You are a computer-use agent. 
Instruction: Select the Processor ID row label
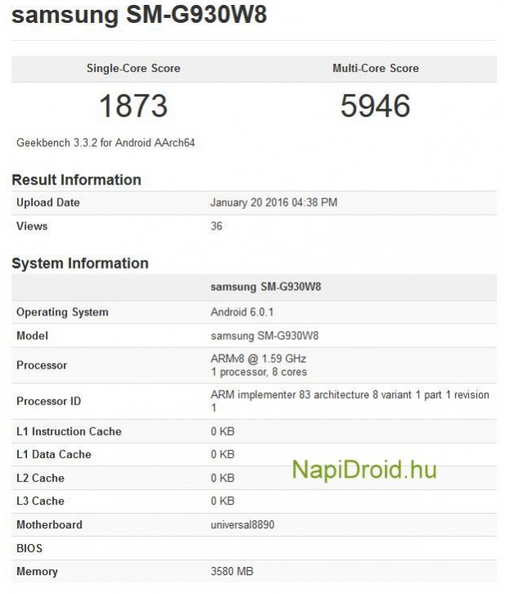[48, 401]
